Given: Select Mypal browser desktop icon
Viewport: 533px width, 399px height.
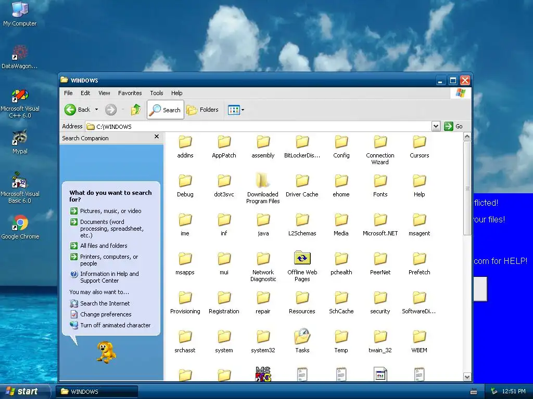Looking at the screenshot, I should pos(20,142).
